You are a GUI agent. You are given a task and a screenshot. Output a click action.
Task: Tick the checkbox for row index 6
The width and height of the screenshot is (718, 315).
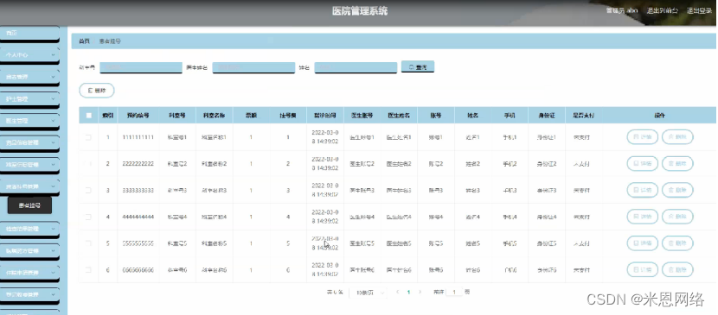[88, 270]
